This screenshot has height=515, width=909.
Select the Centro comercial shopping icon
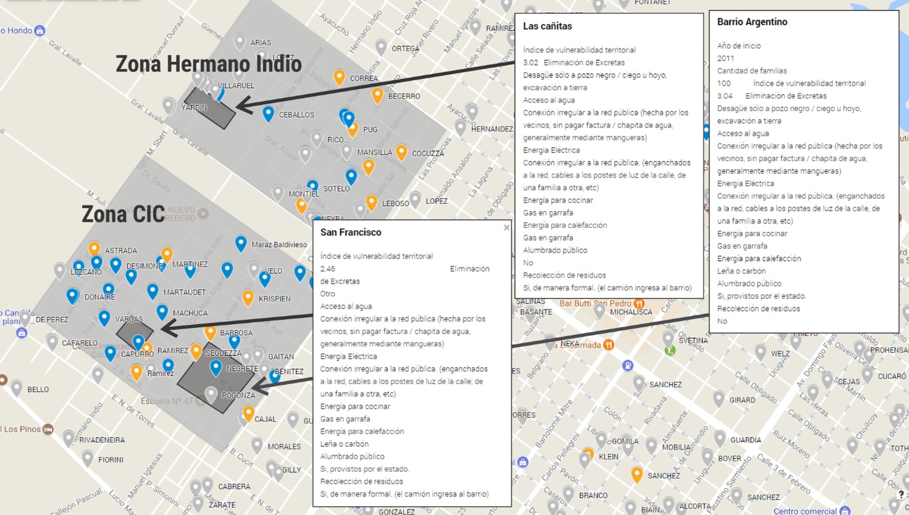(845, 511)
